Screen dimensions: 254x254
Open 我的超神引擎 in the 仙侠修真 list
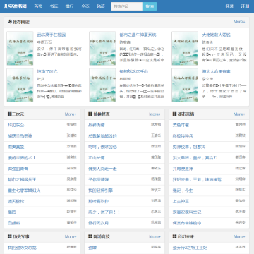(100, 190)
